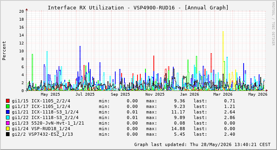Click legend label gi1/21 ICX-1118-S3_1/2/4
This screenshot has height=150, width=277.
pos(45,112)
